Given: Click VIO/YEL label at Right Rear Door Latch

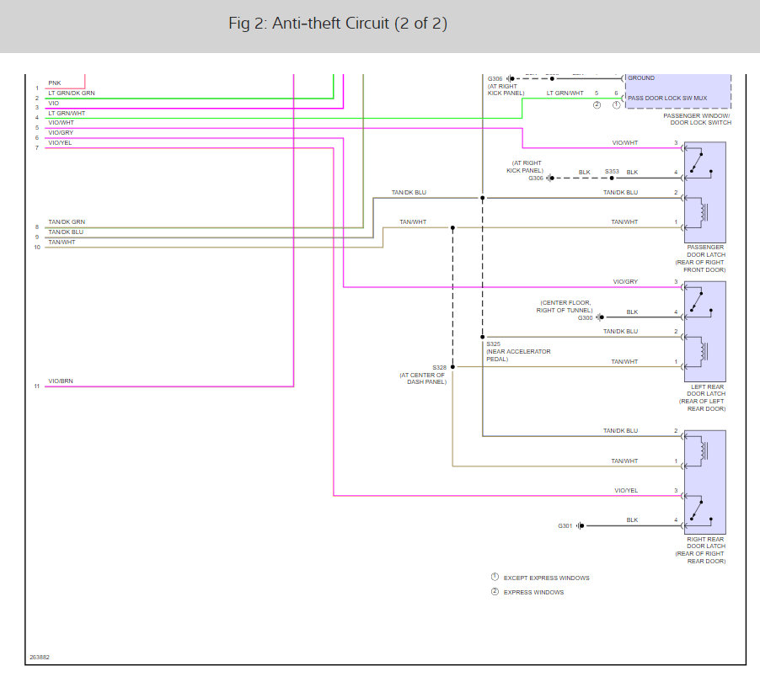Looking at the screenshot, I should [x=626, y=491].
